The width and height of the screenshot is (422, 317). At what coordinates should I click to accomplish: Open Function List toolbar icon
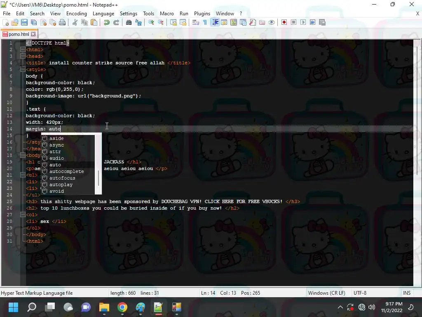(x=253, y=22)
